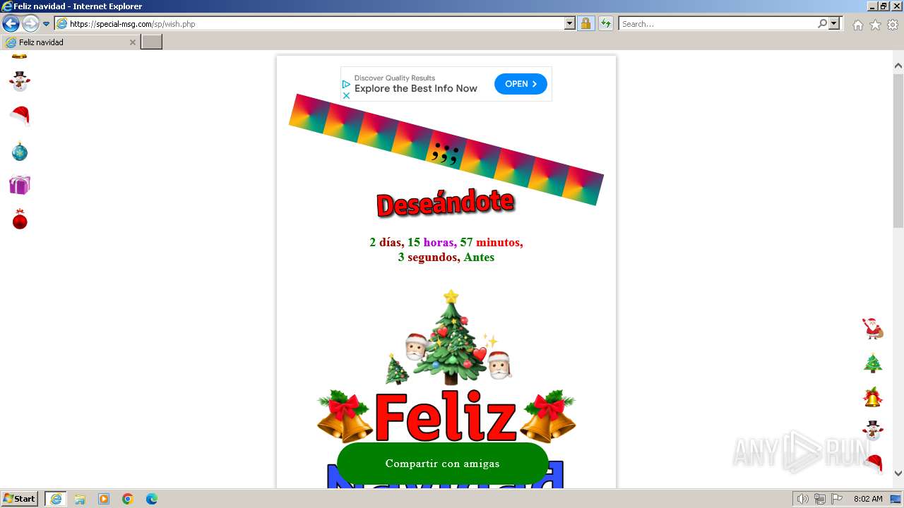Image resolution: width=904 pixels, height=508 pixels.
Task: Expand the address bar URL dropdown
Action: click(x=570, y=24)
